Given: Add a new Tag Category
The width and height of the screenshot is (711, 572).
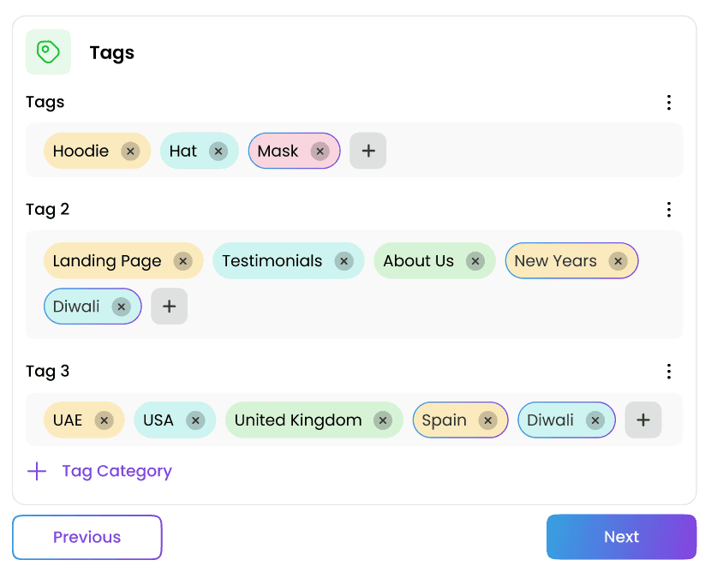Looking at the screenshot, I should pyautogui.click(x=99, y=471).
